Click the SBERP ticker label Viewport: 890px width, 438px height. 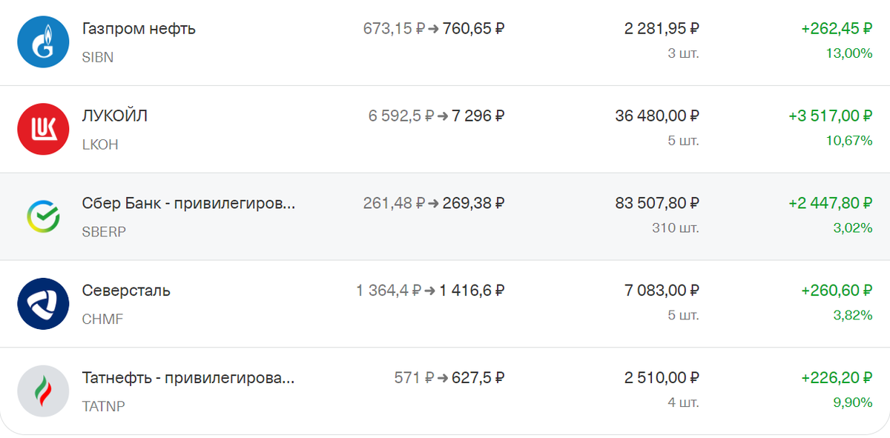point(104,232)
